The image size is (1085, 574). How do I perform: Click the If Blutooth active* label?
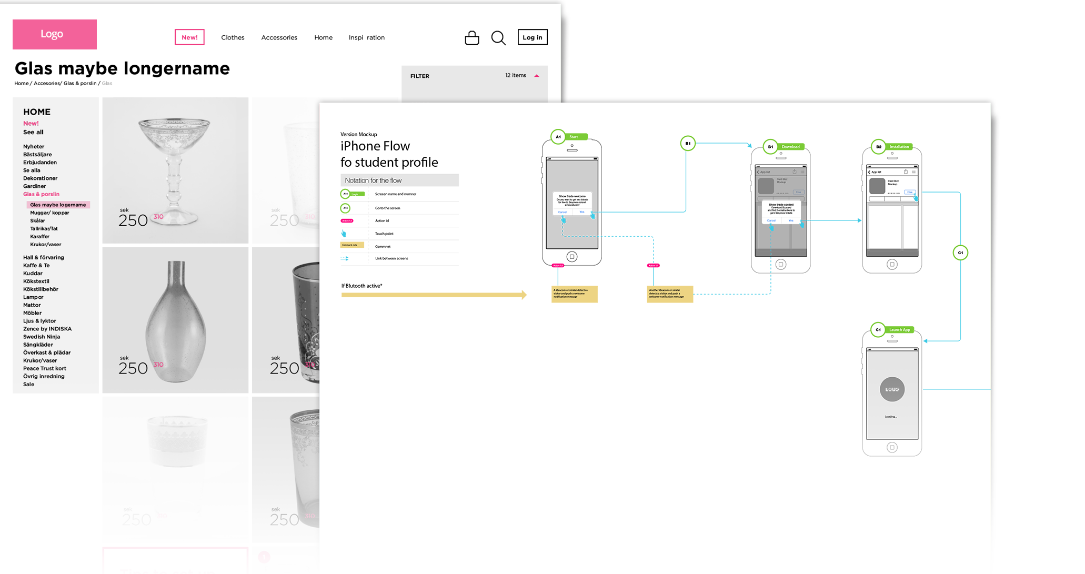coord(362,286)
